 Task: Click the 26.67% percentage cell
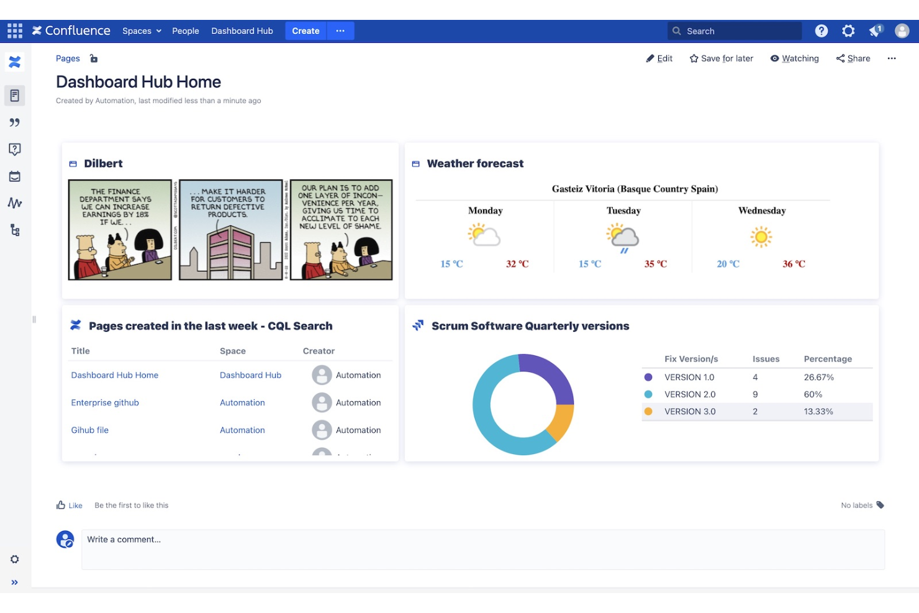(818, 377)
